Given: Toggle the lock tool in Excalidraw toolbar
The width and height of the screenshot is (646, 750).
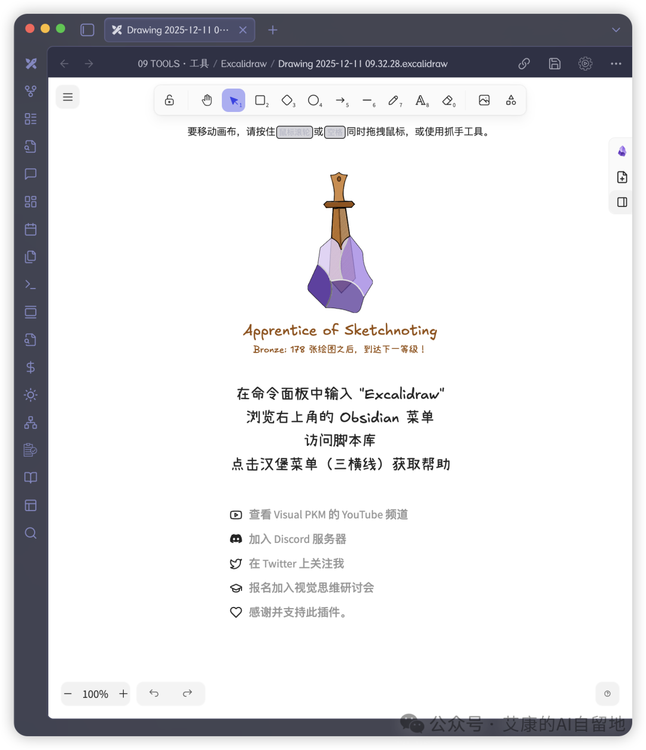Looking at the screenshot, I should [170, 101].
